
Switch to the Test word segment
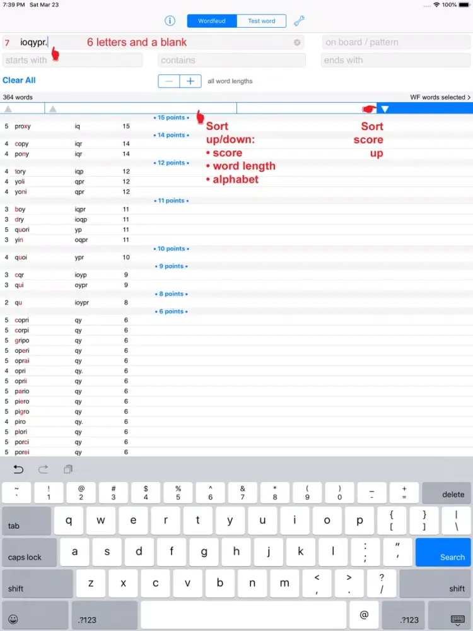[262, 21]
